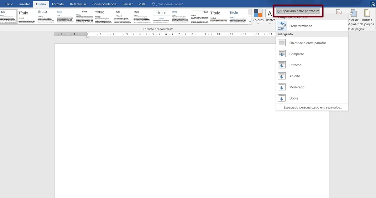Collapse the Espaciado entre párrafos dropdown
The image size is (376, 198).
coord(298,11)
